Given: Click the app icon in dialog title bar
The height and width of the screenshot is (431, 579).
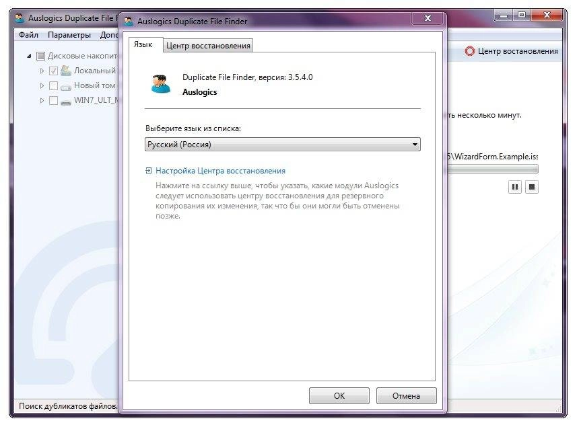Looking at the screenshot, I should click(x=129, y=21).
